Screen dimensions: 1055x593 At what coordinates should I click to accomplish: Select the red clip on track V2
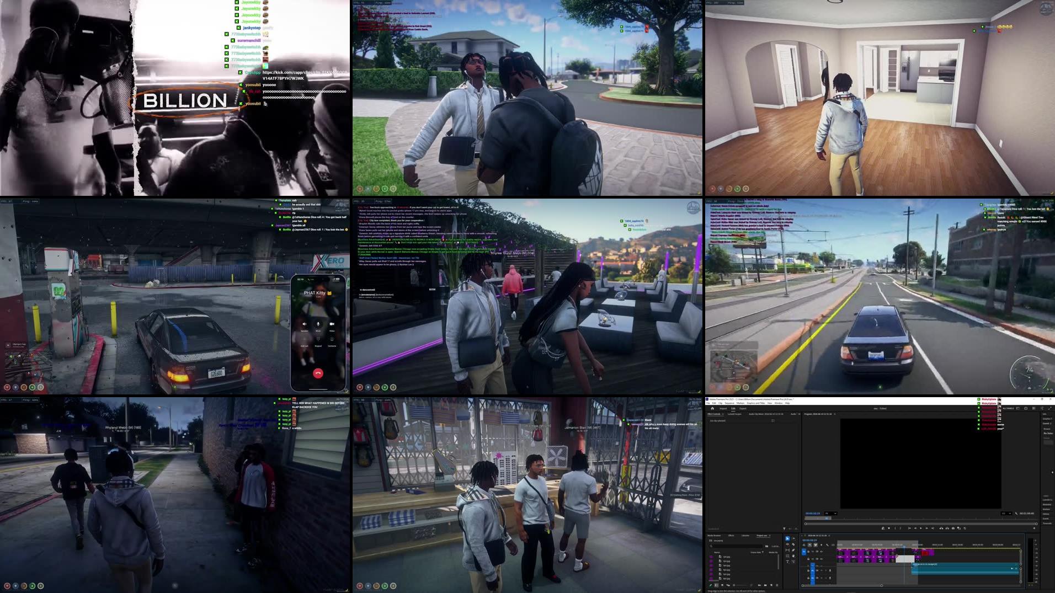925,553
